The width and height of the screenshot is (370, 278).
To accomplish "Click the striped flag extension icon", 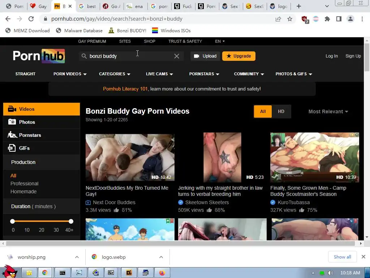I will (316, 19).
